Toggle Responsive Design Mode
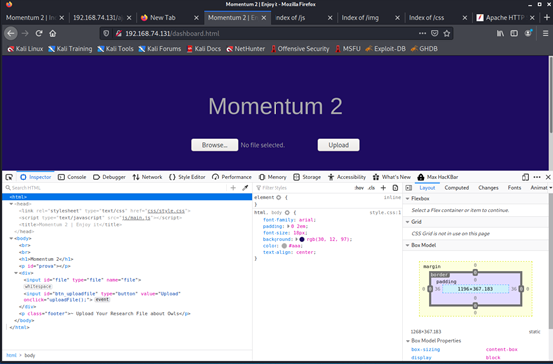This screenshot has width=553, height=364. pyautogui.click(x=525, y=177)
